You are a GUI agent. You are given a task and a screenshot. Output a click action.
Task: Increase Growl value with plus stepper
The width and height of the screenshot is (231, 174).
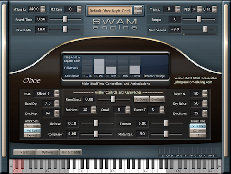click(x=128, y=108)
